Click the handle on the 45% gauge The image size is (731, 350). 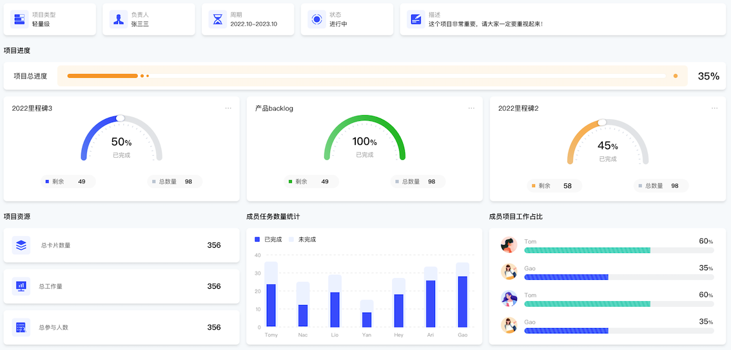(x=602, y=122)
